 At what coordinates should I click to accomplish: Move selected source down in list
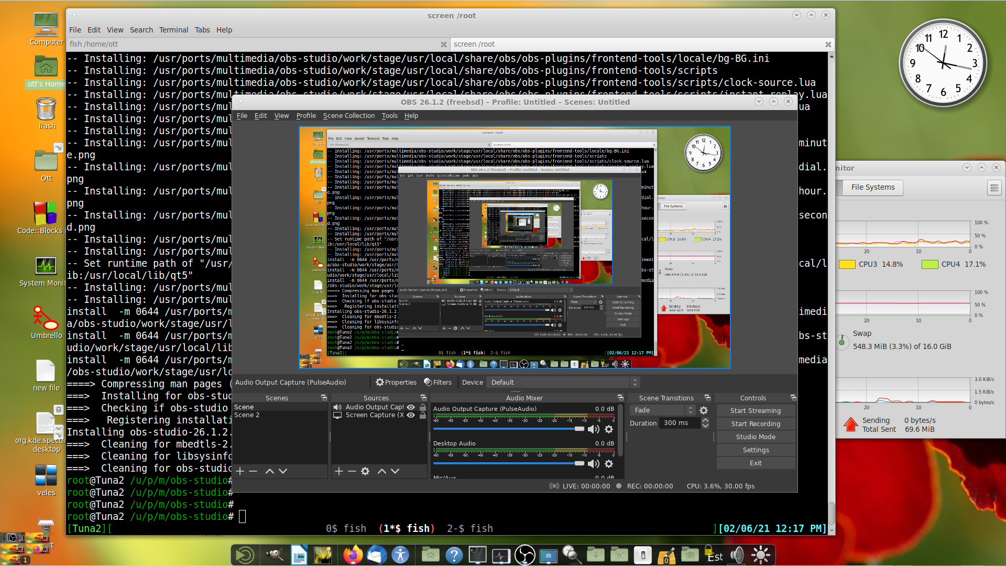tap(395, 472)
